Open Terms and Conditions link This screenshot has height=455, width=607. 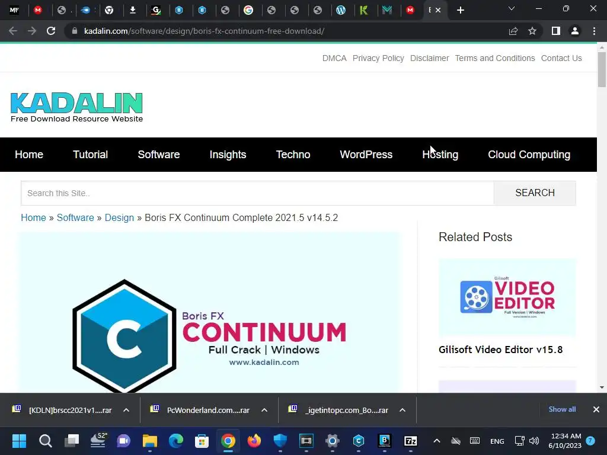(495, 58)
